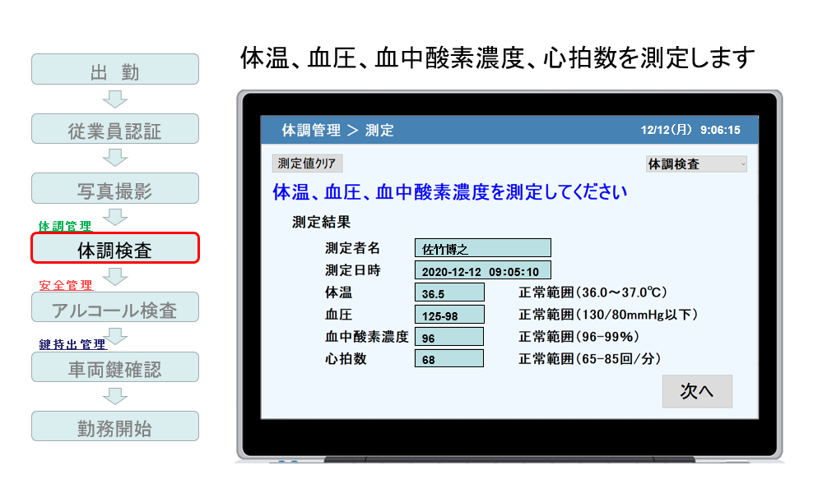Click the text 正常範囲(96-99%)
This screenshot has height=488, width=818.
[579, 337]
